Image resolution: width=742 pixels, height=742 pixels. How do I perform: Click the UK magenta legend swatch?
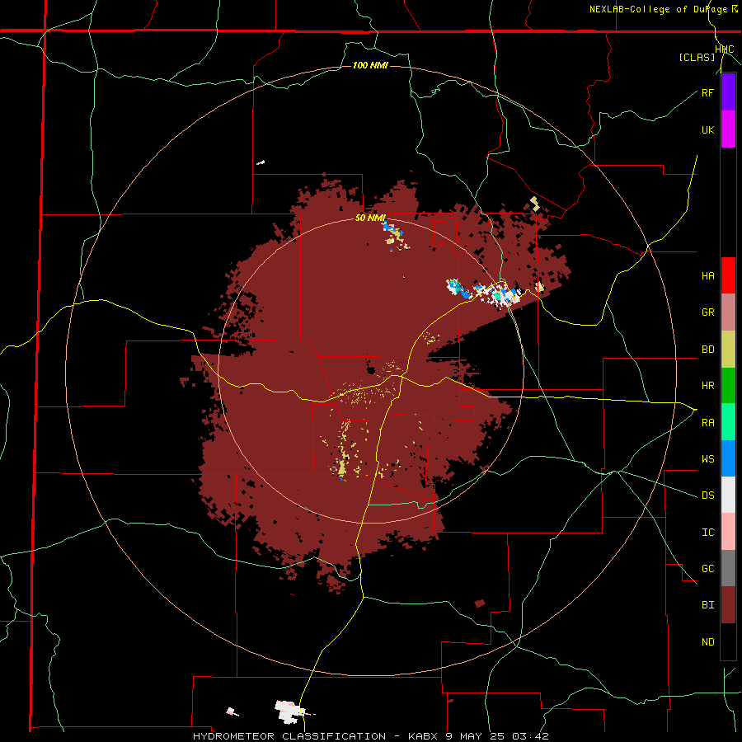coord(728,129)
